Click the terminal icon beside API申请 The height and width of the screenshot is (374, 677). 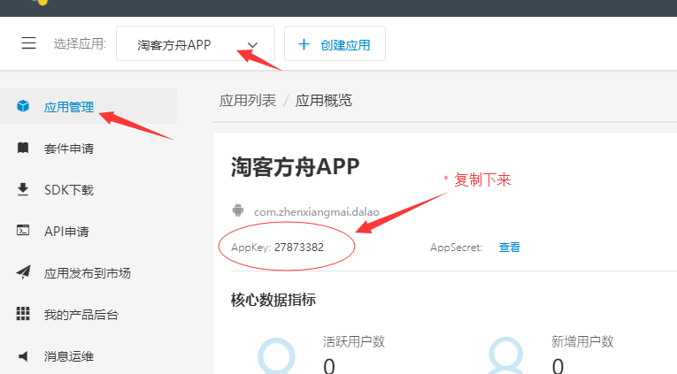23,231
